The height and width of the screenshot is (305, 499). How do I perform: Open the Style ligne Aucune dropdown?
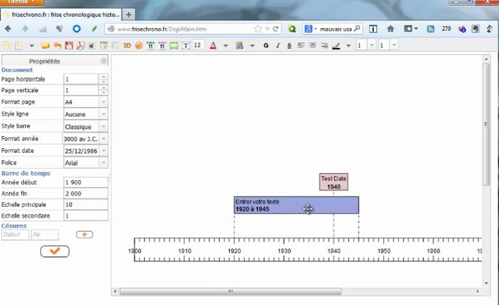(x=104, y=114)
